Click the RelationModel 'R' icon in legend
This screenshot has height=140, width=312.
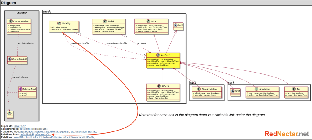(x=21, y=89)
